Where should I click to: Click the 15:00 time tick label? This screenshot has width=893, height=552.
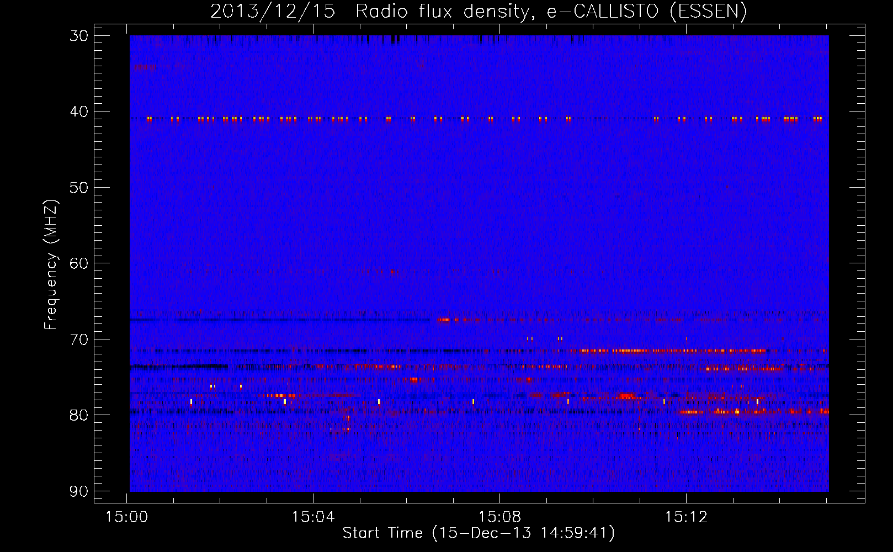point(127,517)
